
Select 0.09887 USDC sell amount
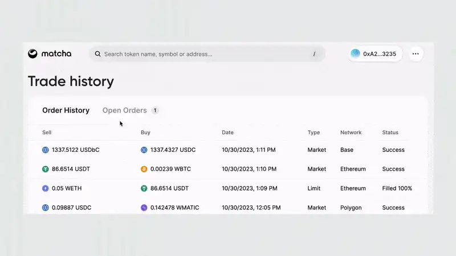(x=72, y=208)
